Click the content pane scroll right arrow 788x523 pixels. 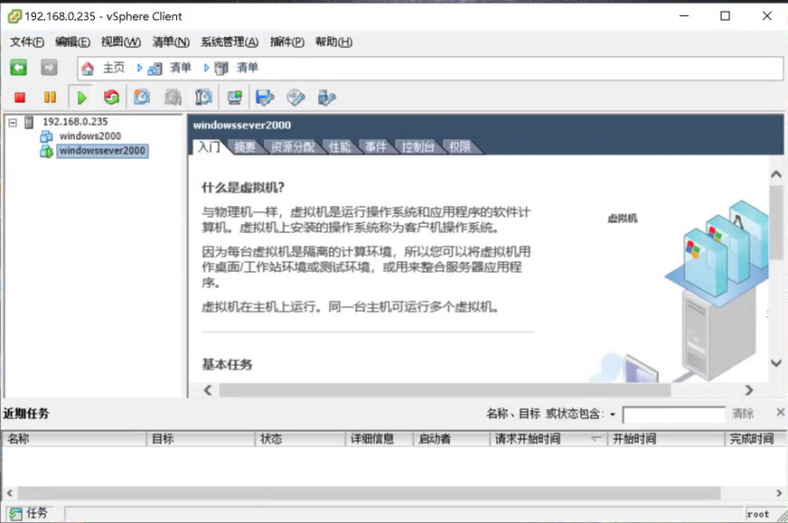click(749, 390)
